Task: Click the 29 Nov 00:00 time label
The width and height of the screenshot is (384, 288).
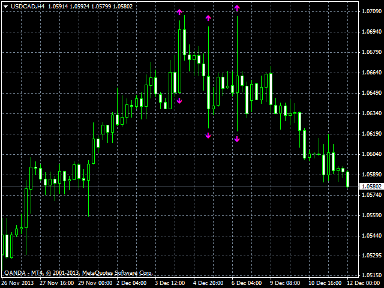Action: point(95,283)
